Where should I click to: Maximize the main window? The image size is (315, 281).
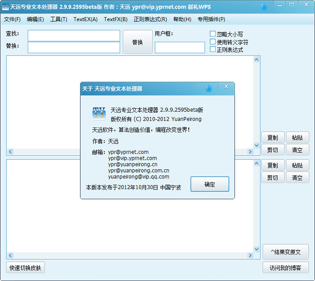click(292, 5)
